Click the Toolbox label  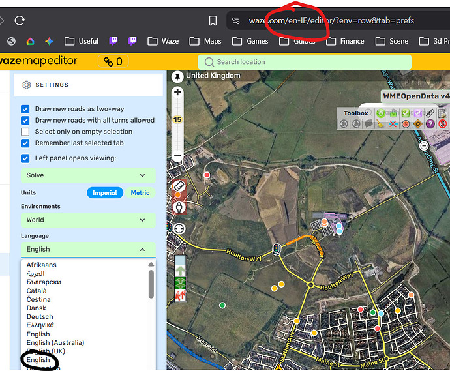(x=356, y=113)
